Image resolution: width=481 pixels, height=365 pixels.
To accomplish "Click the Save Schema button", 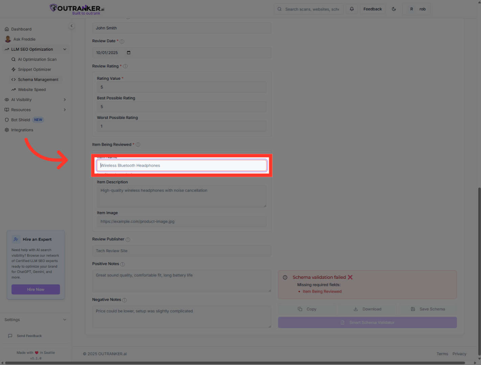I will (428, 309).
